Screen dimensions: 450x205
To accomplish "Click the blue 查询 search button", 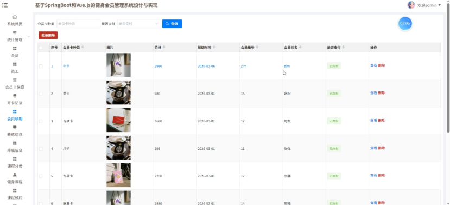I will [x=172, y=24].
